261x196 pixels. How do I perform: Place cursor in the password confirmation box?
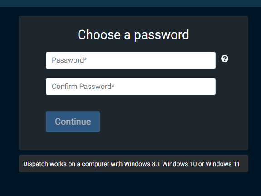pyautogui.click(x=131, y=87)
